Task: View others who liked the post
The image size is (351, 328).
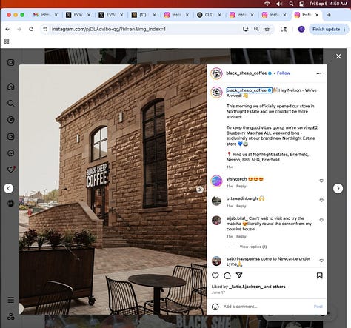Action: (x=279, y=287)
